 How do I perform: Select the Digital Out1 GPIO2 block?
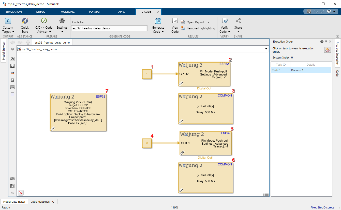[205, 143]
